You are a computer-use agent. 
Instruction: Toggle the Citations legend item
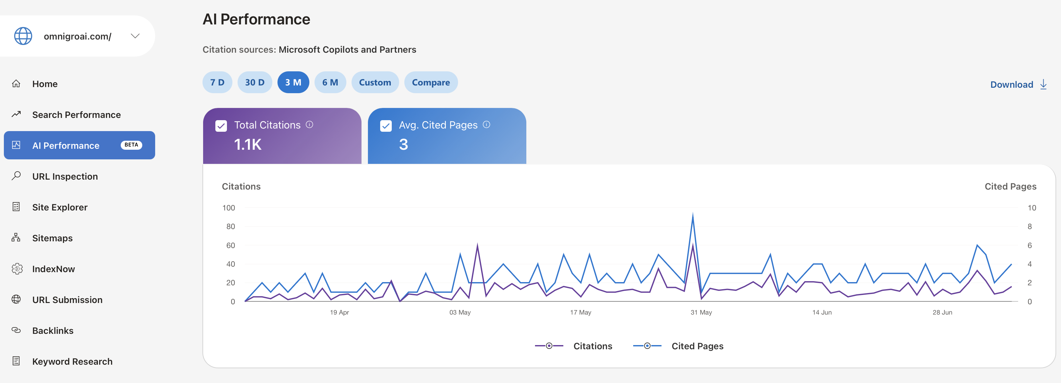(573, 346)
